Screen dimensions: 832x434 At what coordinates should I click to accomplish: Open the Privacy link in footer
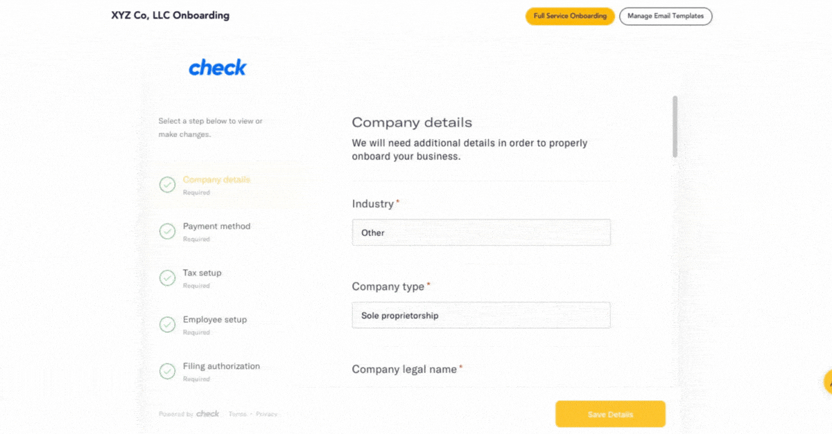pos(266,414)
